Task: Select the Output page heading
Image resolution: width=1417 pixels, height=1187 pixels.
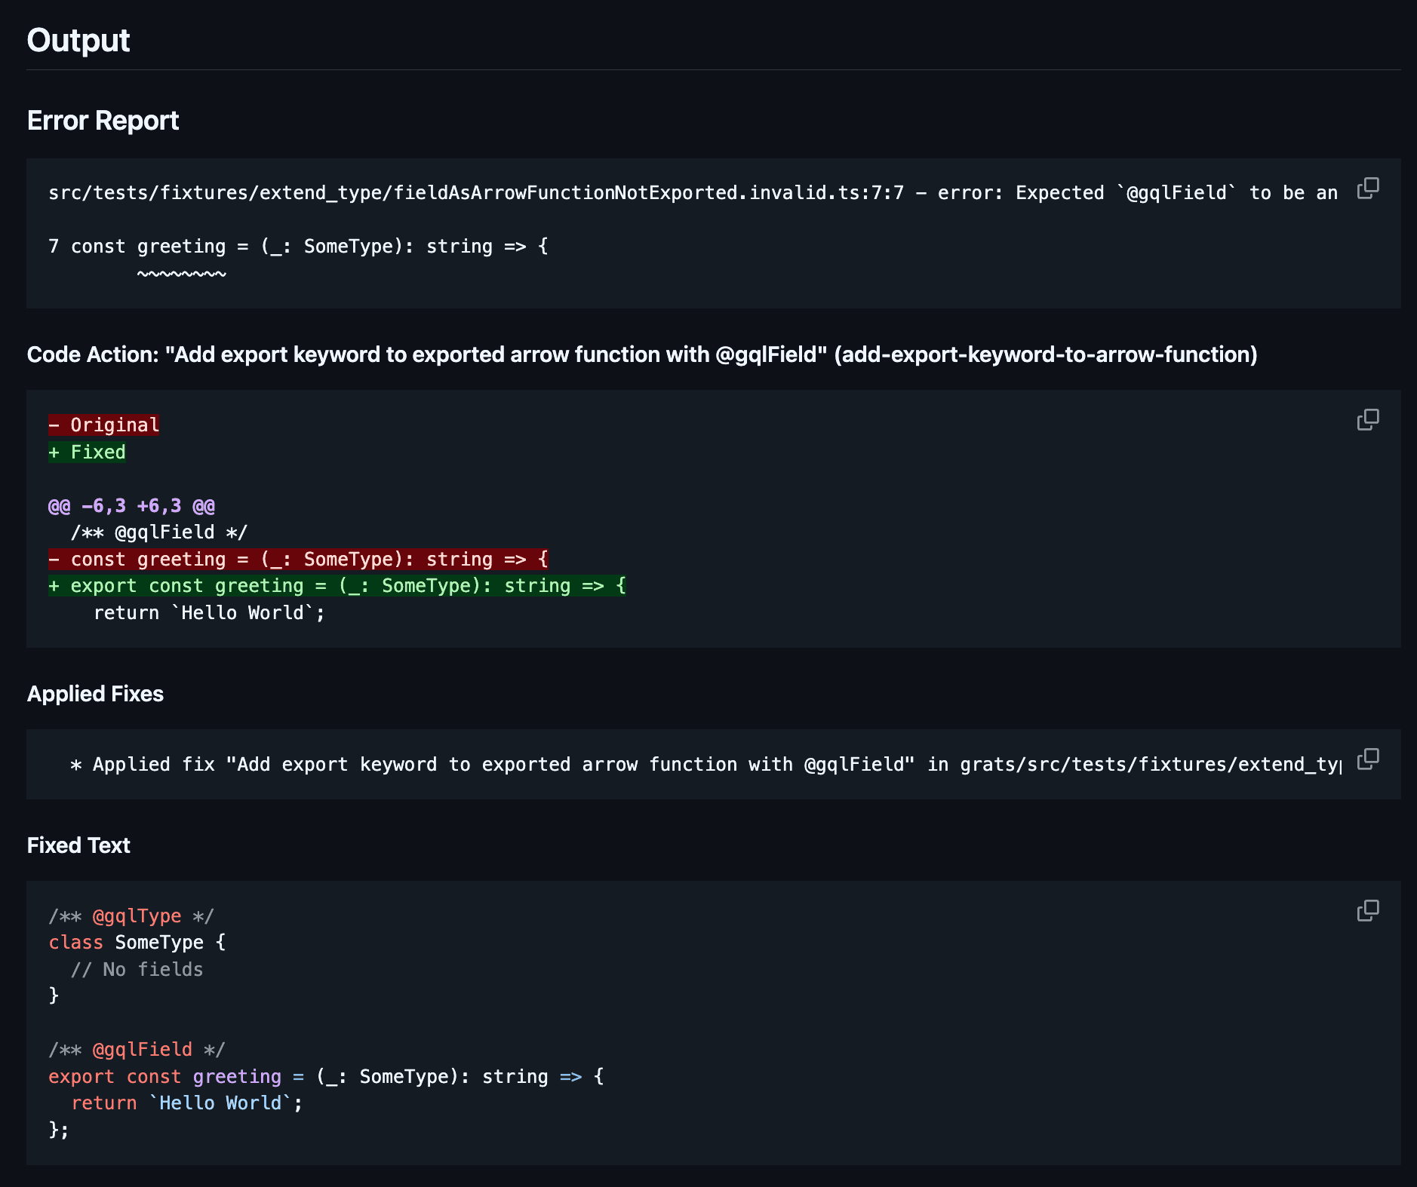Action: click(78, 40)
